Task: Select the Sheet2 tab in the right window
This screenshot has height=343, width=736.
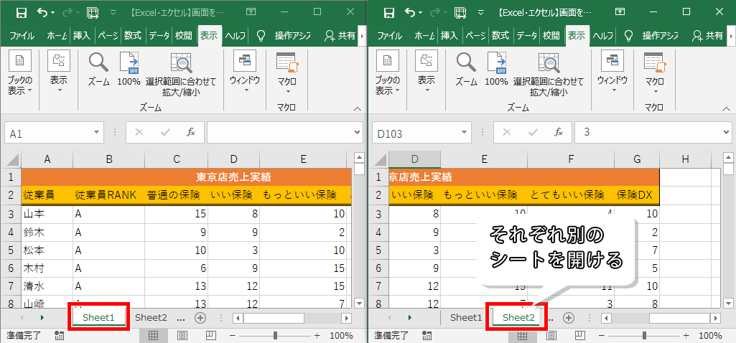Action: [518, 317]
